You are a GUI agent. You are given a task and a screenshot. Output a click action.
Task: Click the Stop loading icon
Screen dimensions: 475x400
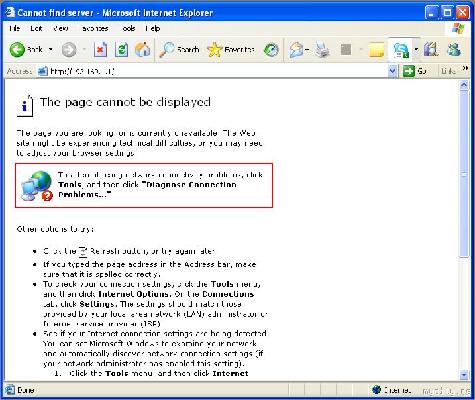tap(100, 50)
